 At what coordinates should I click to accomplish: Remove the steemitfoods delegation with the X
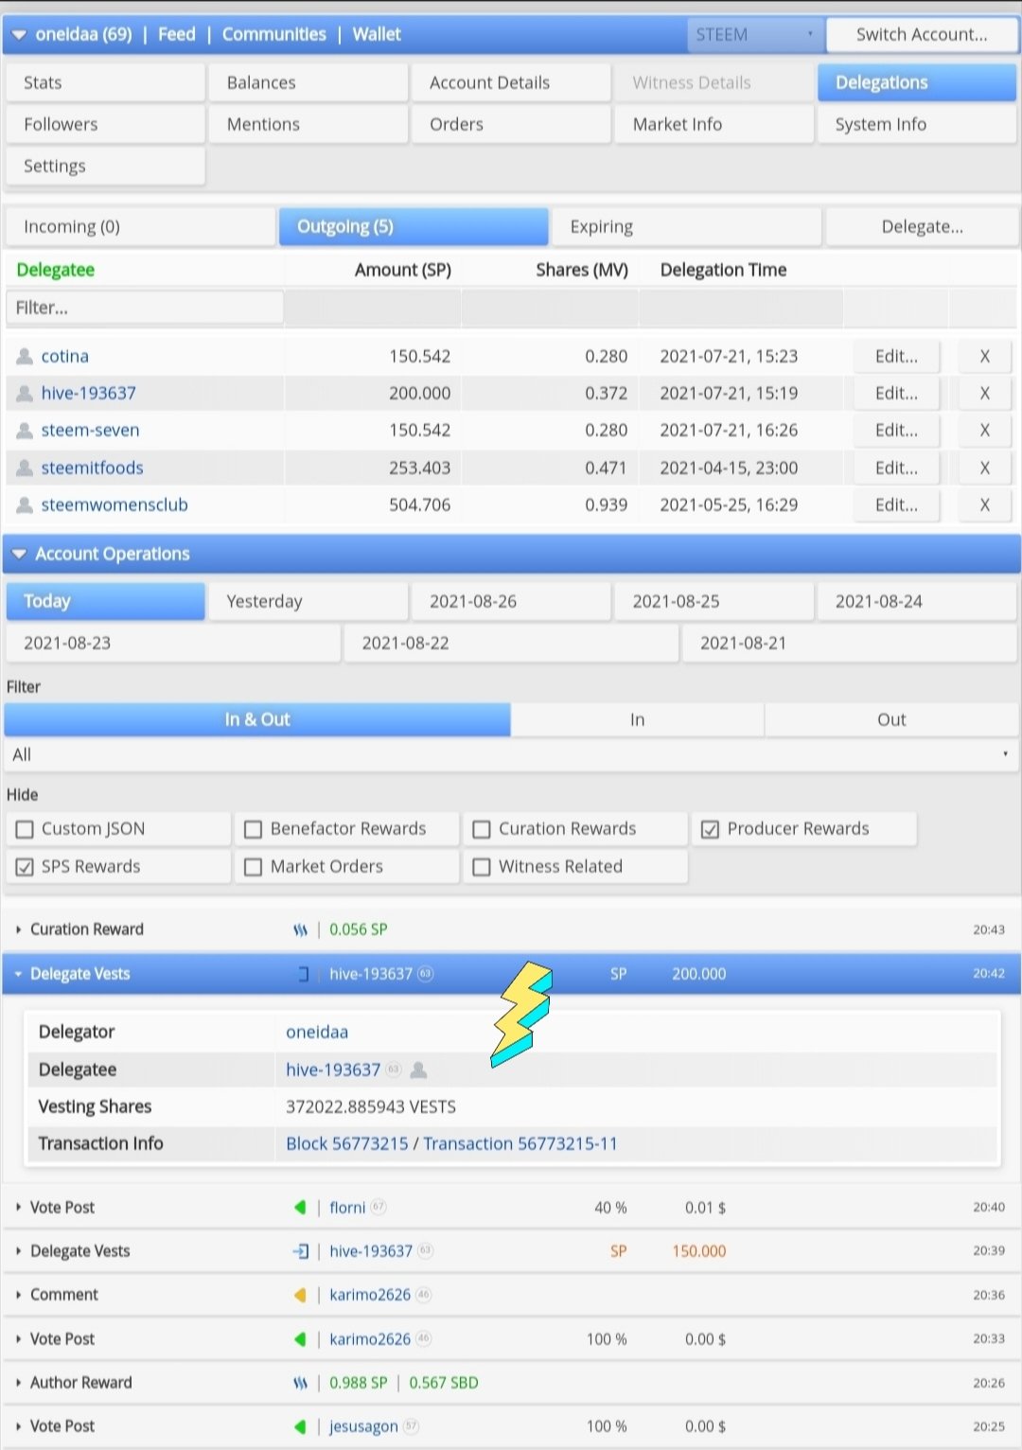pos(984,468)
